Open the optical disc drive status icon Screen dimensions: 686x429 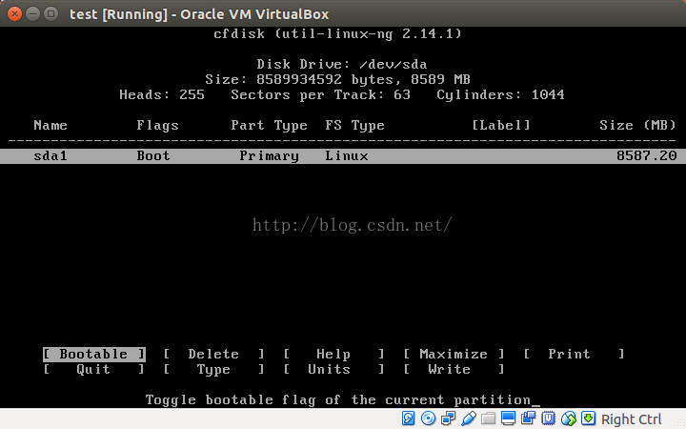tap(428, 419)
